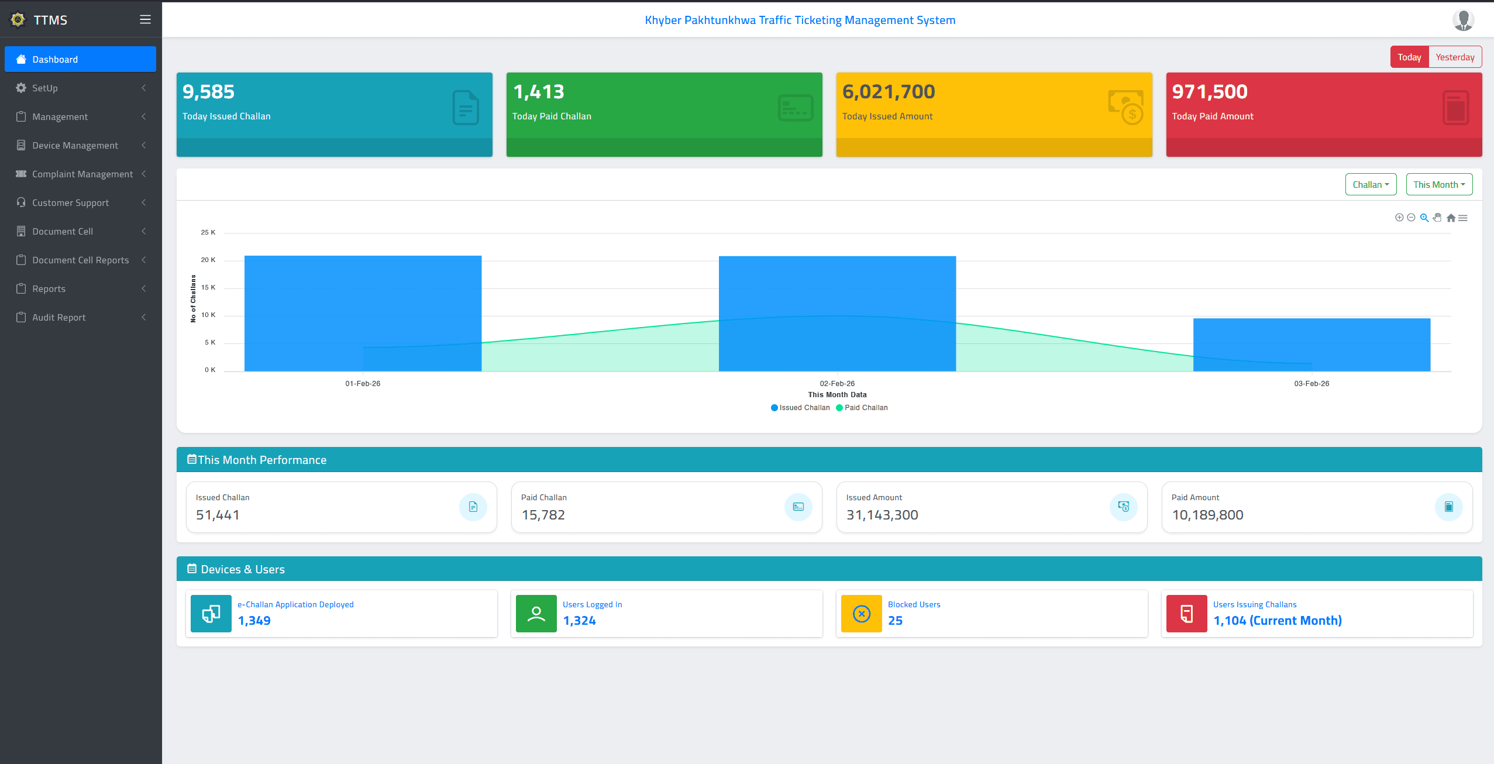Click the 03-Feb-26 issued challan bar
Viewport: 1494px width, 764px height.
(1311, 345)
